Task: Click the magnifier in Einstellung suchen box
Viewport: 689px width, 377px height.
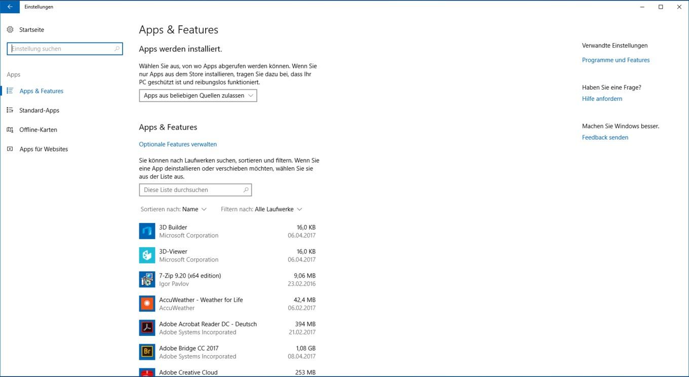Action: pyautogui.click(x=117, y=49)
